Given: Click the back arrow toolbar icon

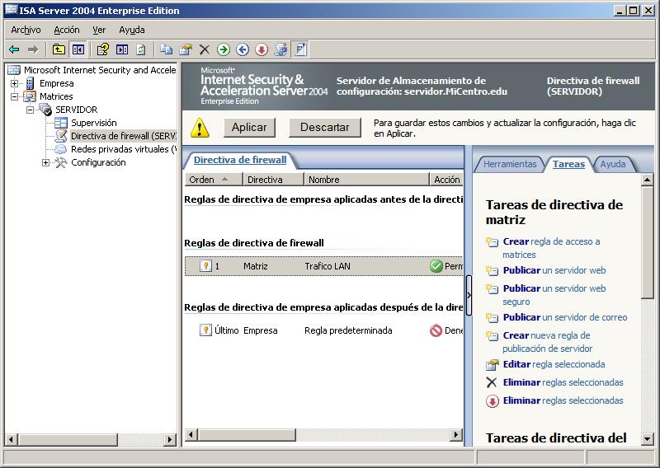Looking at the screenshot, I should click(14, 50).
